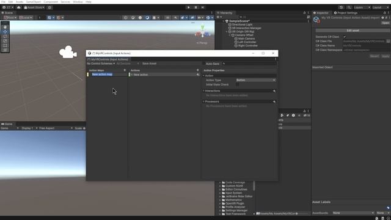The image size is (391, 220).
Task: Switch to the Project Settings tab
Action: pos(346,13)
